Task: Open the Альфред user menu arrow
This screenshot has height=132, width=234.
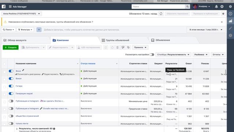Action: click(209, 7)
